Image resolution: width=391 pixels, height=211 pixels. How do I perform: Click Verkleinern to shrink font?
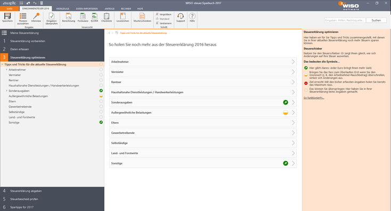coord(164,23)
